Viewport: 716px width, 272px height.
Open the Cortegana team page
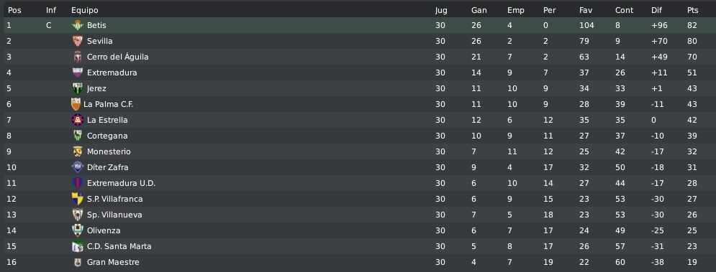(x=107, y=136)
